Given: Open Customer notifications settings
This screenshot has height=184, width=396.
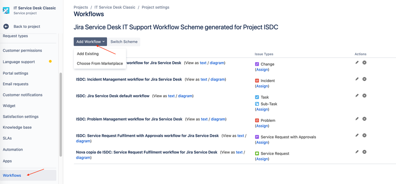Looking at the screenshot, I should (23, 95).
